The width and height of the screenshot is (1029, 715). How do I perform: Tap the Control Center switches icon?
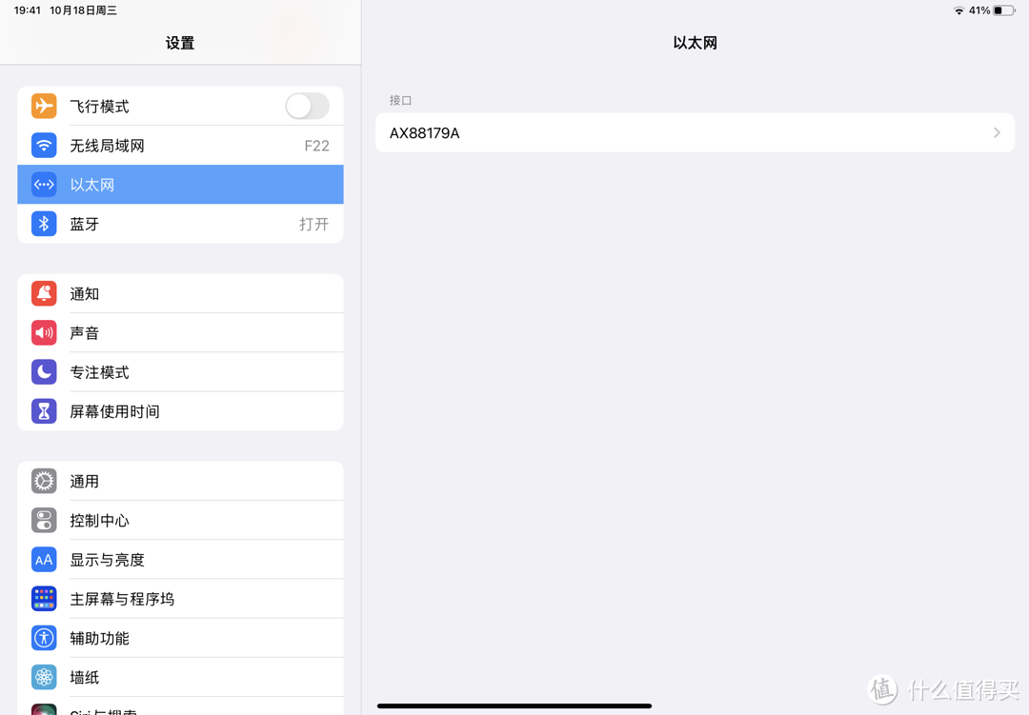coord(44,520)
